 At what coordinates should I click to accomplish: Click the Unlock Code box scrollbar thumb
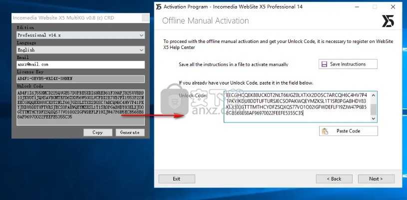374,109
